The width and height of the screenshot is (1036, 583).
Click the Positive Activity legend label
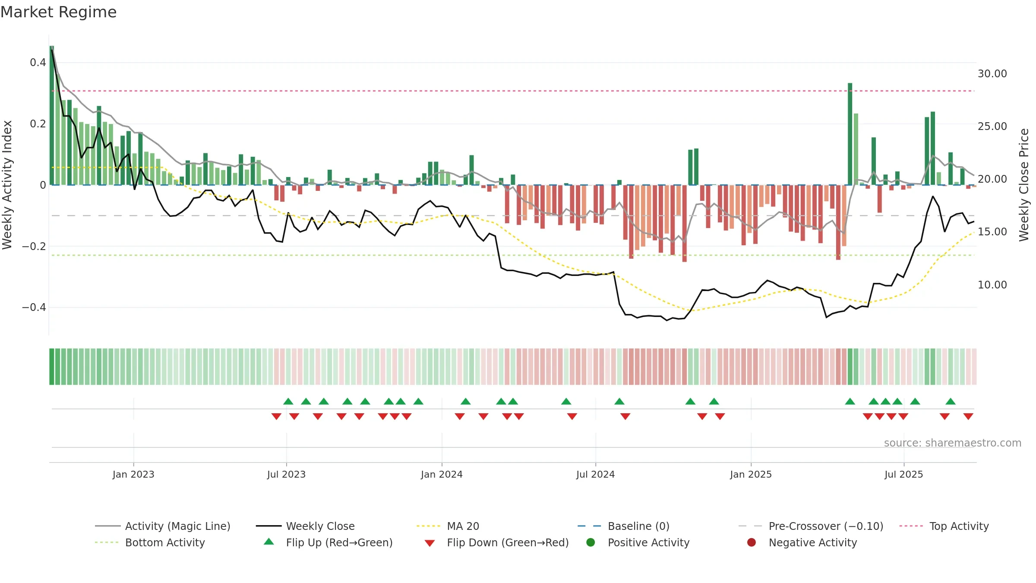[x=648, y=542]
